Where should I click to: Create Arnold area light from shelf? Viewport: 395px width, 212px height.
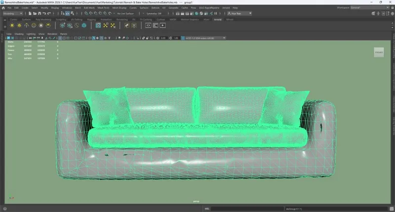[12, 26]
